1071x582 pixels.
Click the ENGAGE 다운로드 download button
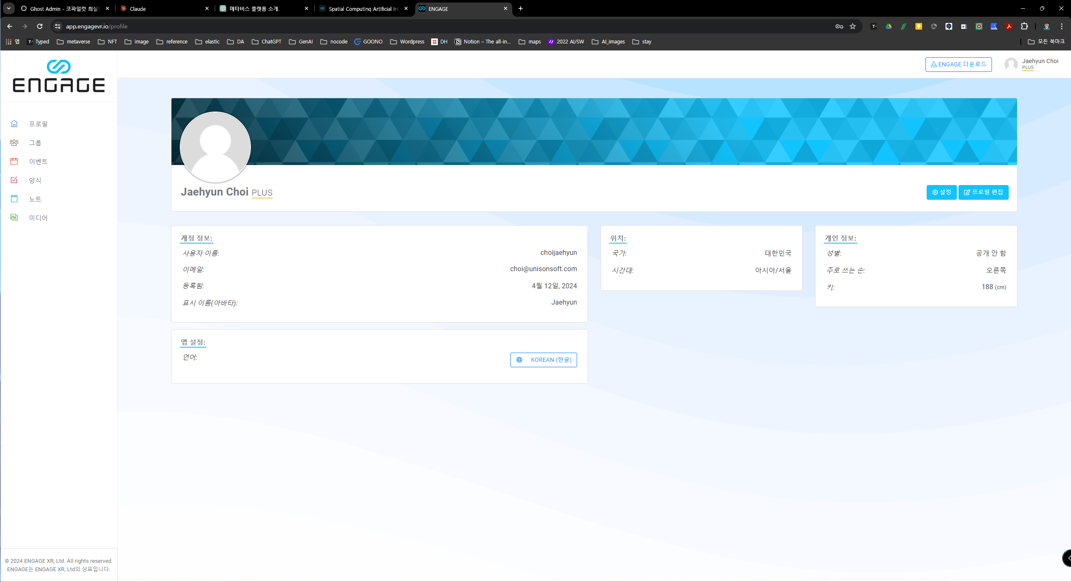958,64
